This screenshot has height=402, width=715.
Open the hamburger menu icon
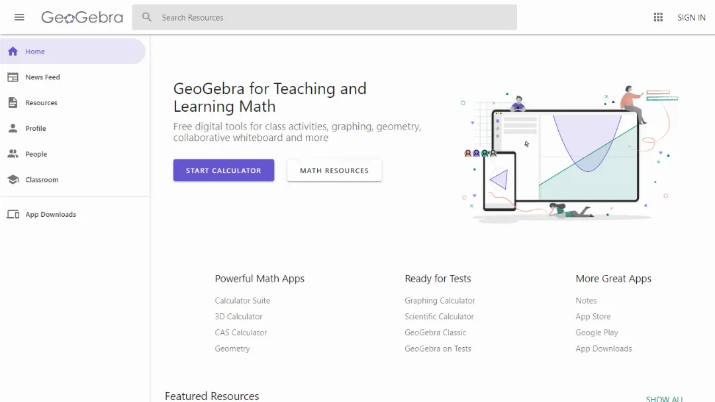[x=19, y=17]
